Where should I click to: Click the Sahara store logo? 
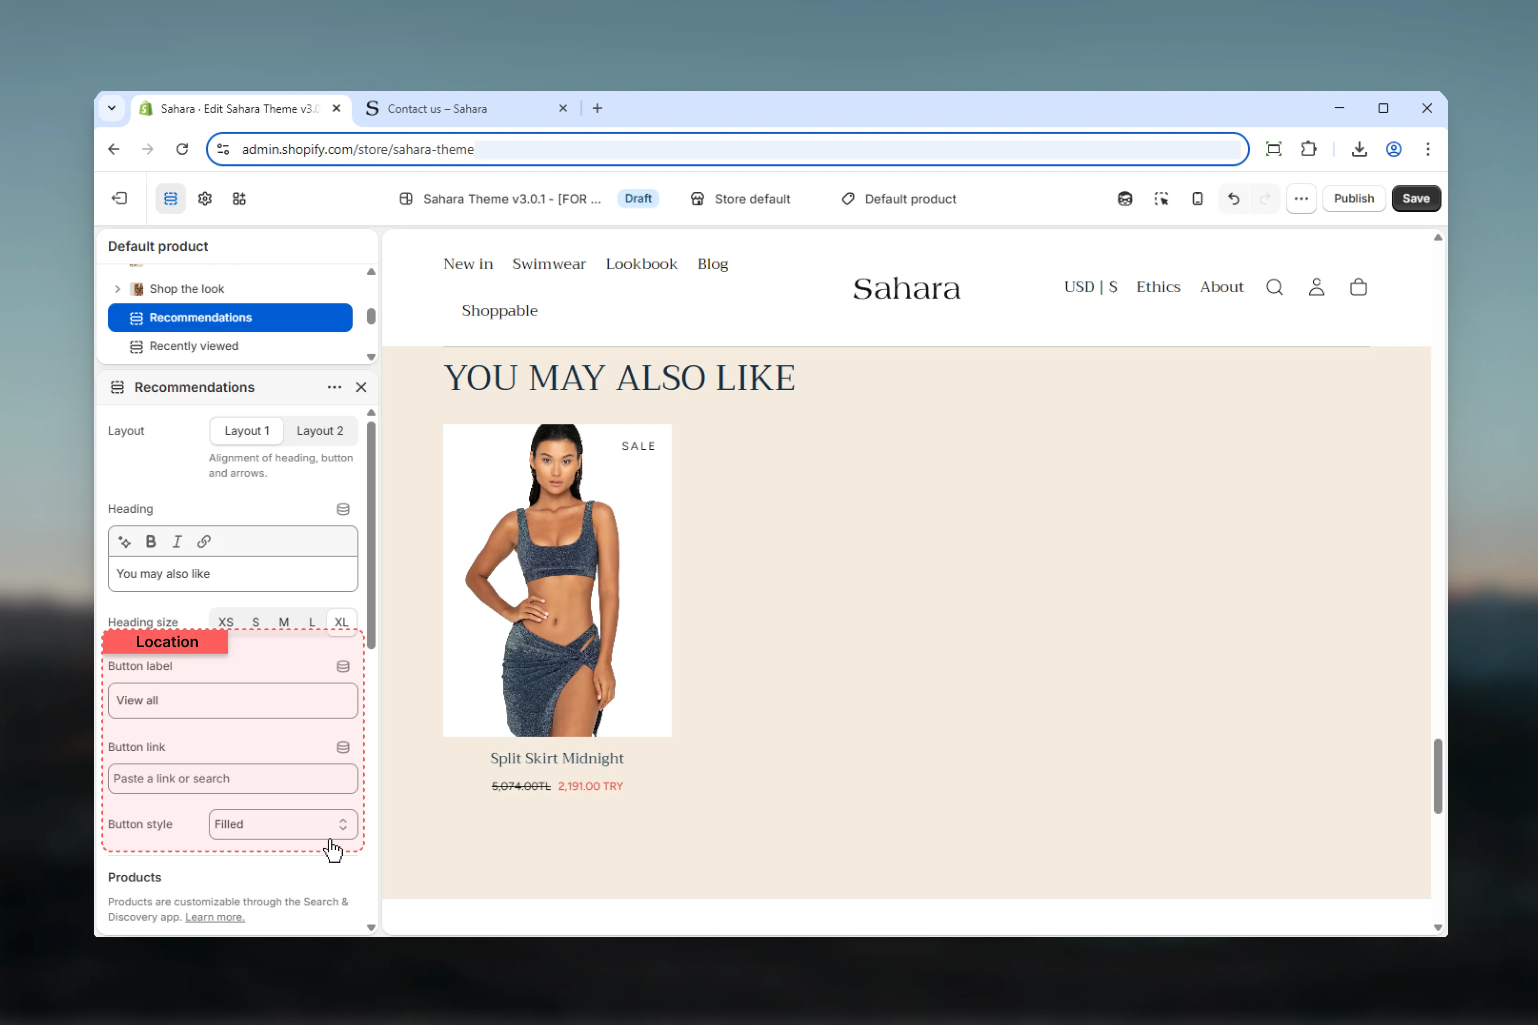tap(906, 288)
